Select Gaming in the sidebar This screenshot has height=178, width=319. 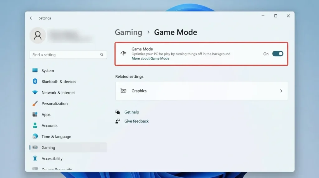point(68,147)
